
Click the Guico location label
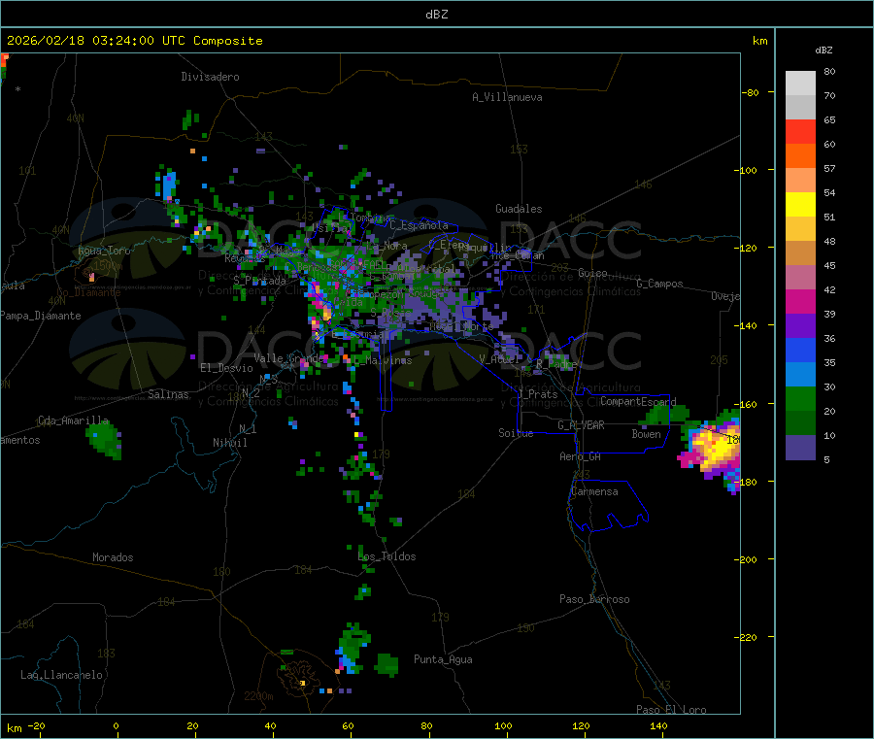point(592,273)
